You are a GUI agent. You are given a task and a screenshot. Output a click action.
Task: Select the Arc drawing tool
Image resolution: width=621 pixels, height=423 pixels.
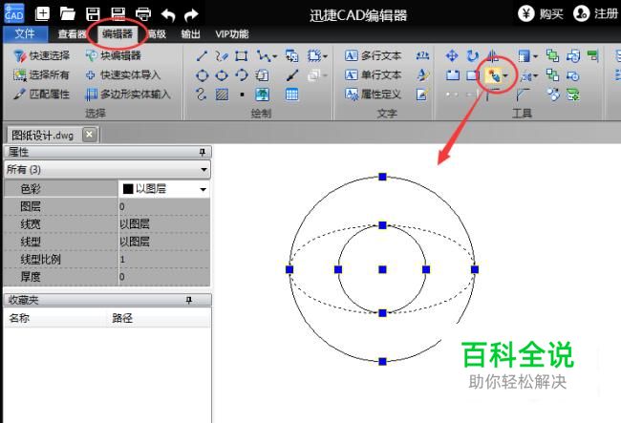tap(242, 75)
